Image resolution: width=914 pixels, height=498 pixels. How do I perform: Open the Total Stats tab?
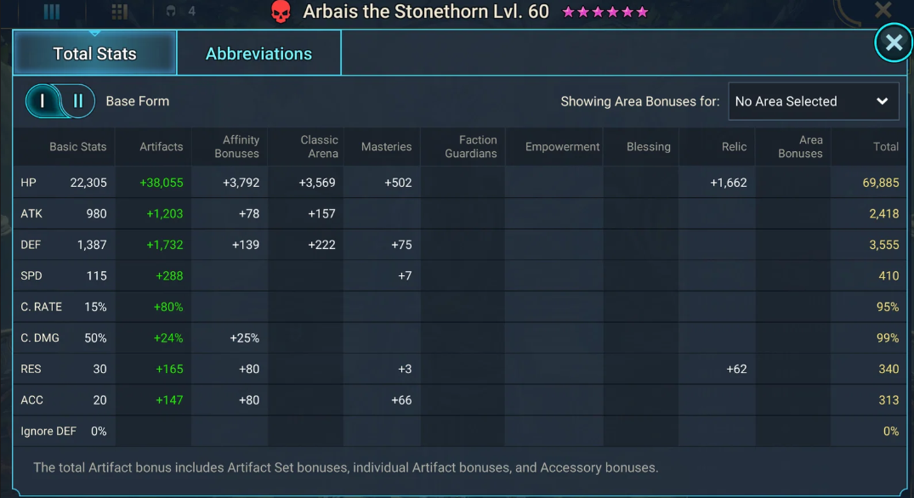point(95,54)
